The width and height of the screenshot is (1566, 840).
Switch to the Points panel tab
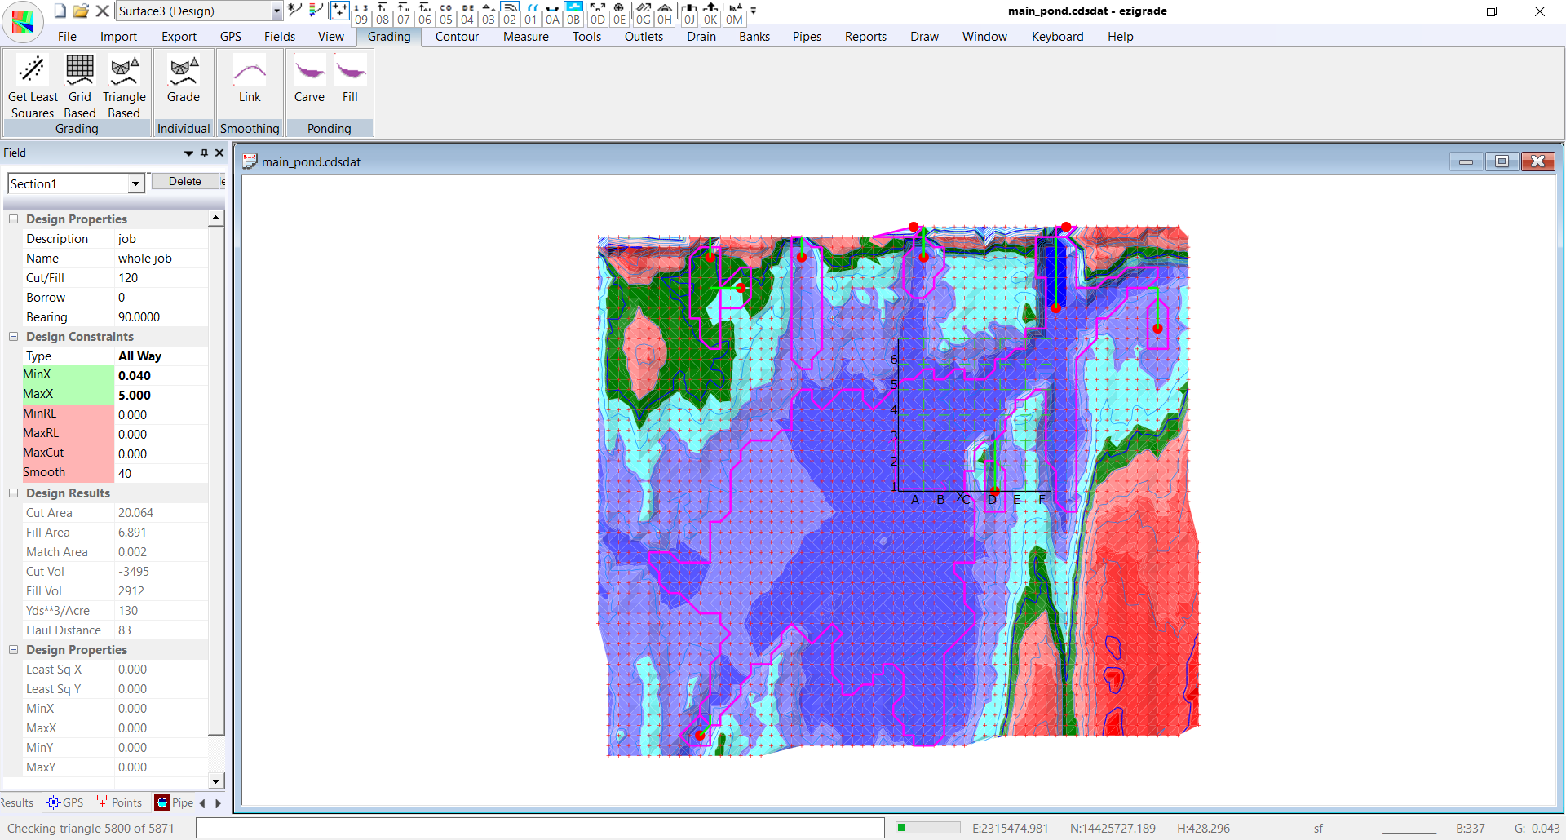119,802
